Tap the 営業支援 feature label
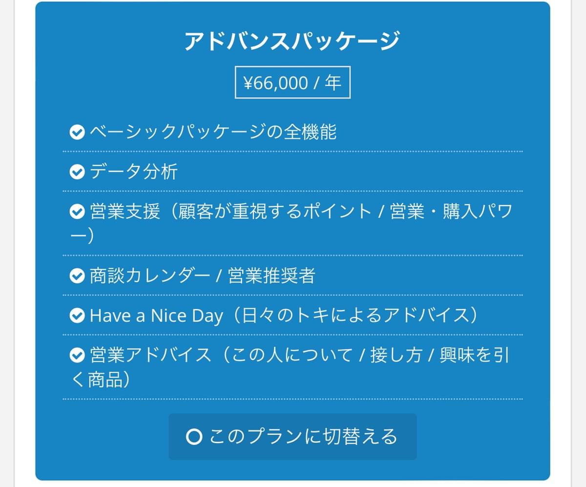 [x=125, y=212]
